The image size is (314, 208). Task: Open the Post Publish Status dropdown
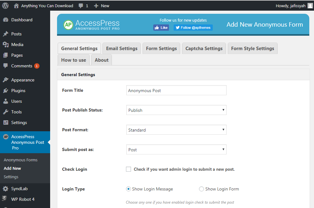[x=176, y=110]
